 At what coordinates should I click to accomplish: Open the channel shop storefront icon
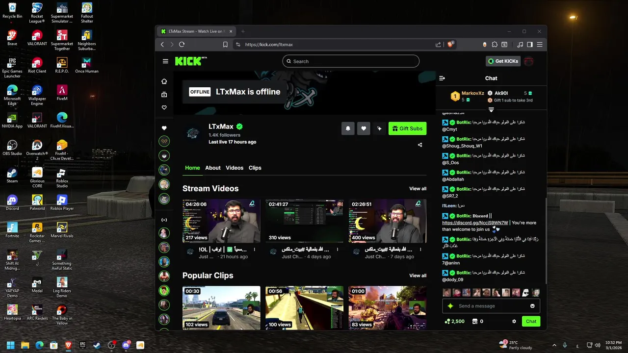click(x=474, y=322)
